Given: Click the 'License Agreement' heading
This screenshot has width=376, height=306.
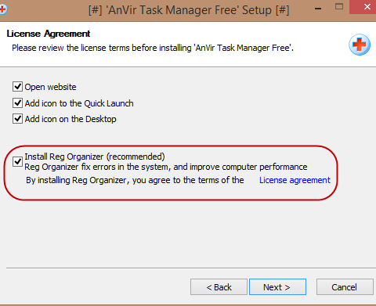Looking at the screenshot, I should (49, 34).
